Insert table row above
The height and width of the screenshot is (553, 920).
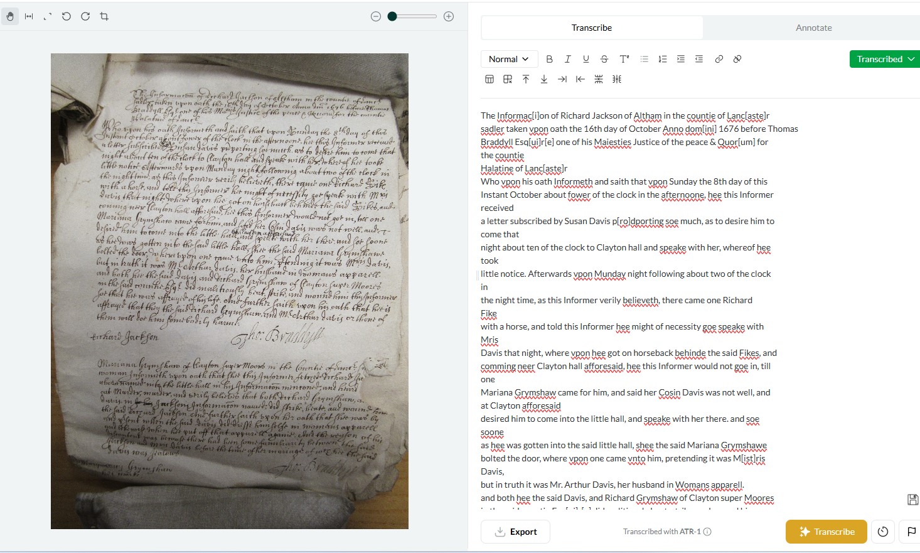click(x=526, y=79)
